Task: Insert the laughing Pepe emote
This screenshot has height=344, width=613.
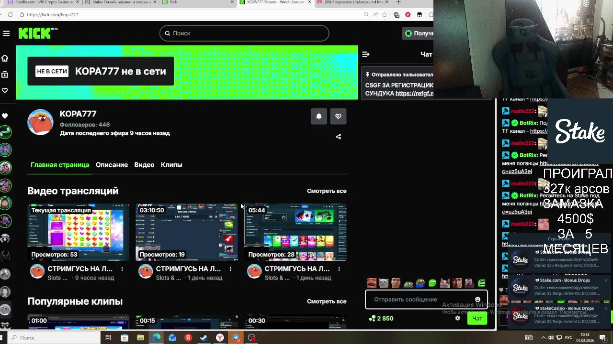Action: [x=420, y=283]
